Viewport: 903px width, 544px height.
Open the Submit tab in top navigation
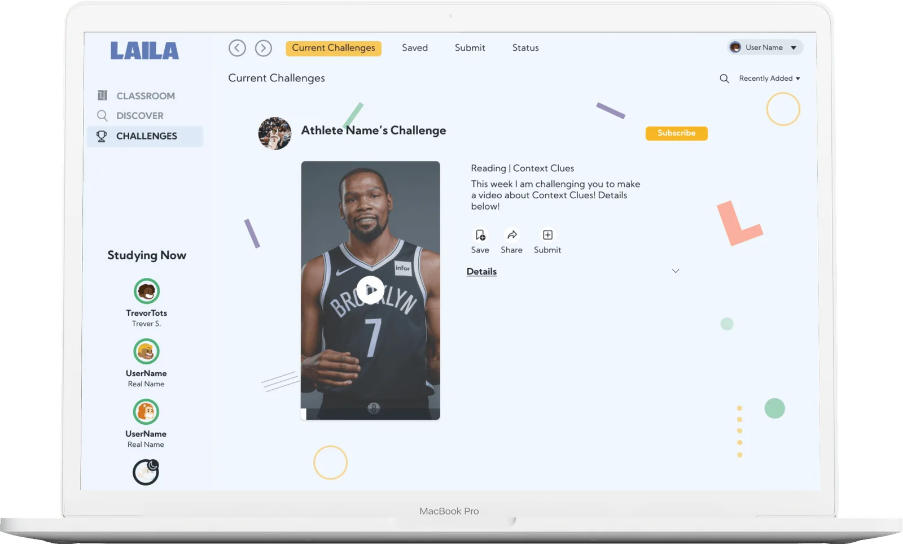(470, 48)
